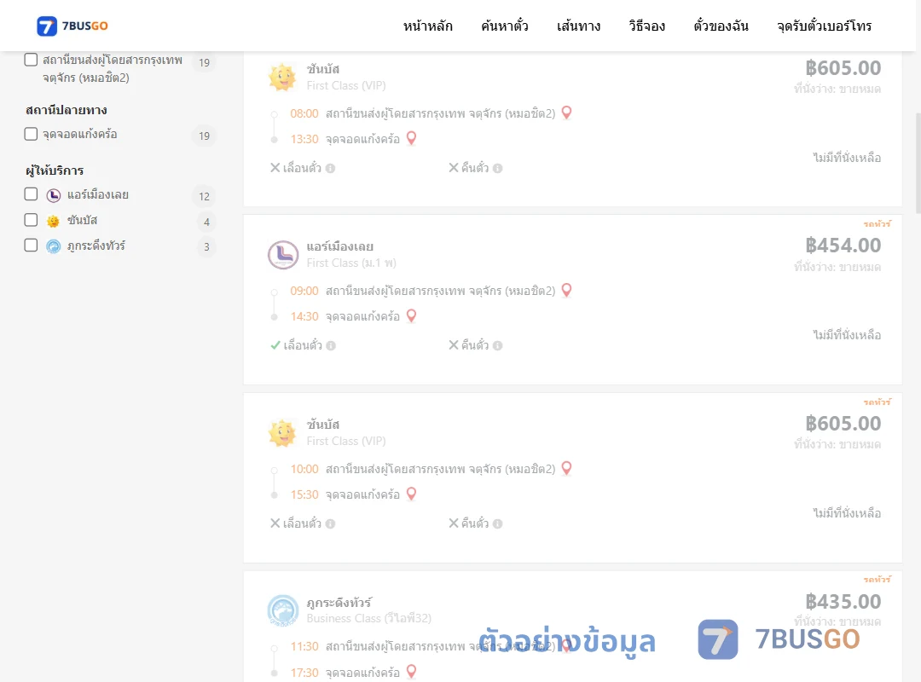Open the ค้นหาตั๋ว menu item
This screenshot has width=921, height=682.
[505, 26]
